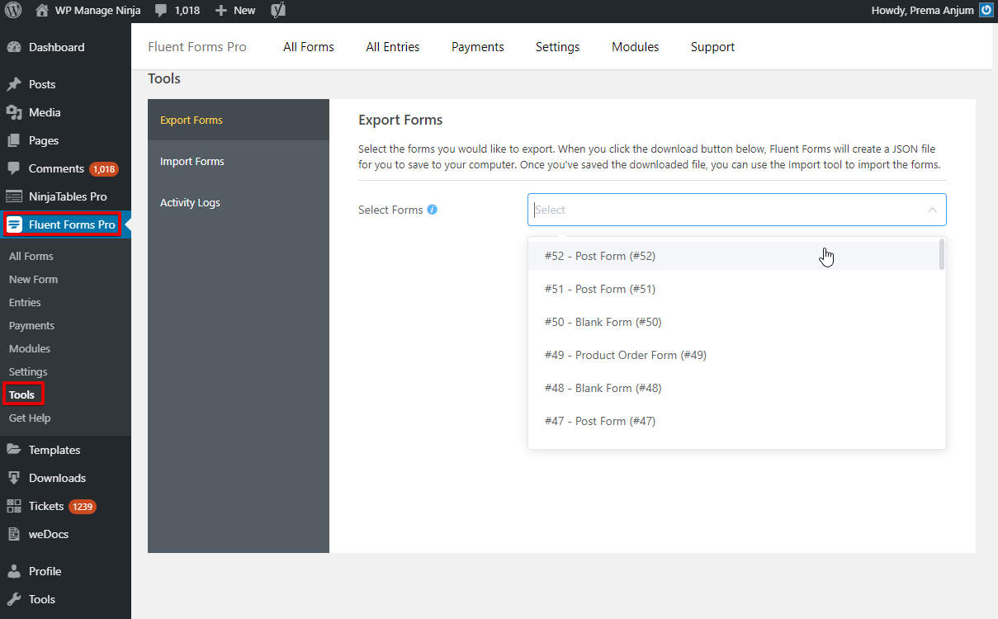Select Import Forms in tools sidebar
The height and width of the screenshot is (619, 998).
click(x=239, y=161)
